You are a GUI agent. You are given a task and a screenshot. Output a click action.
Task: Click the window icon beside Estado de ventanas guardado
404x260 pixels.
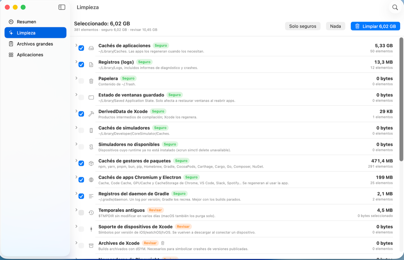tap(91, 97)
